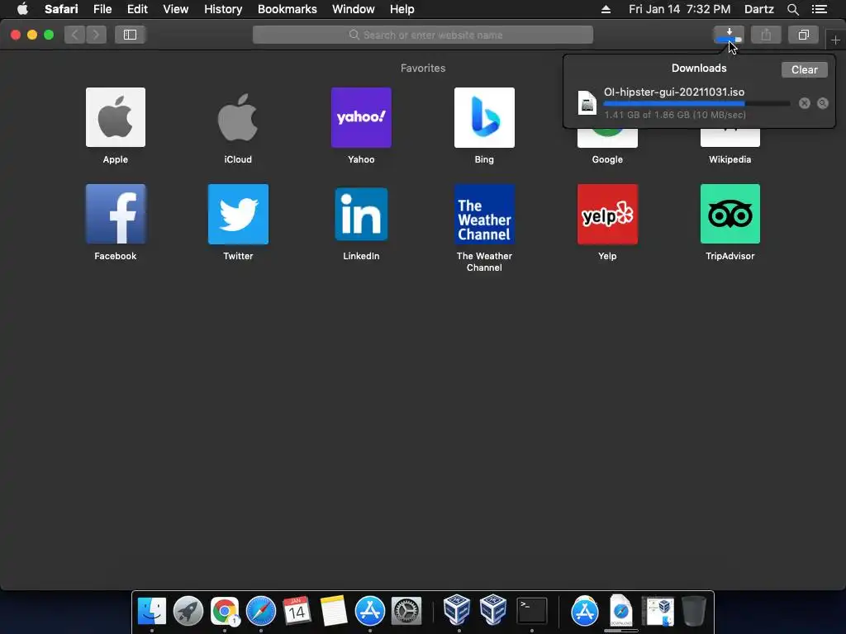Click the Dartz user name menu
The image size is (846, 634).
(x=758, y=9)
